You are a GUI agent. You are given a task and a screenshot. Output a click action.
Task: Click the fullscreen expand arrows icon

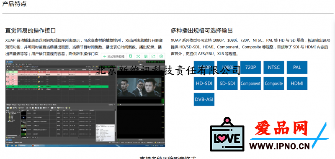click(138, 56)
